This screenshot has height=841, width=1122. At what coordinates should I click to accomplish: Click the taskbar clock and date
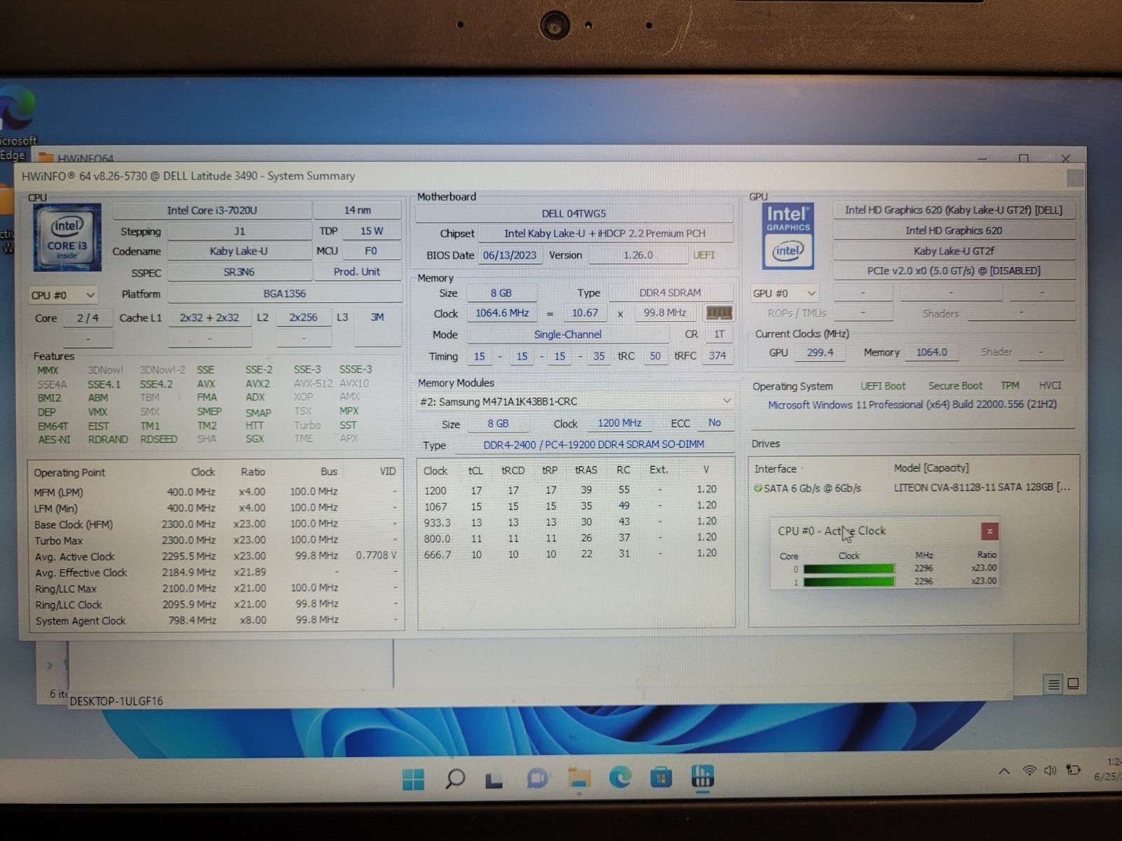point(1107,770)
